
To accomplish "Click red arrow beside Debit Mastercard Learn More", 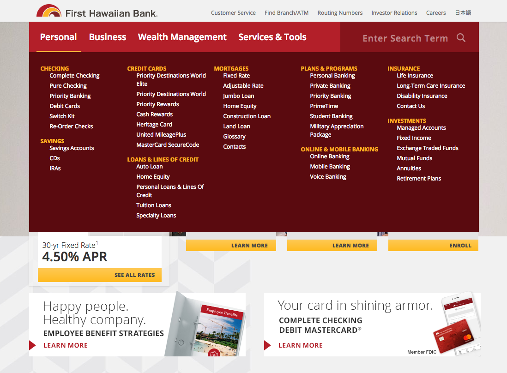I will [x=267, y=345].
